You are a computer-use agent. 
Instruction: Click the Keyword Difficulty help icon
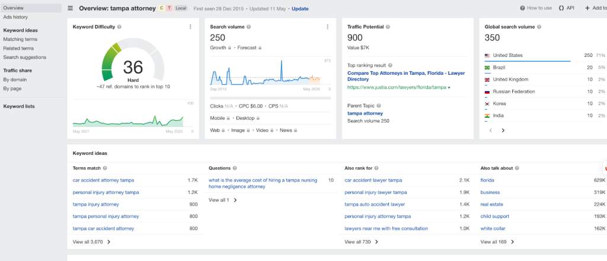[x=120, y=27]
